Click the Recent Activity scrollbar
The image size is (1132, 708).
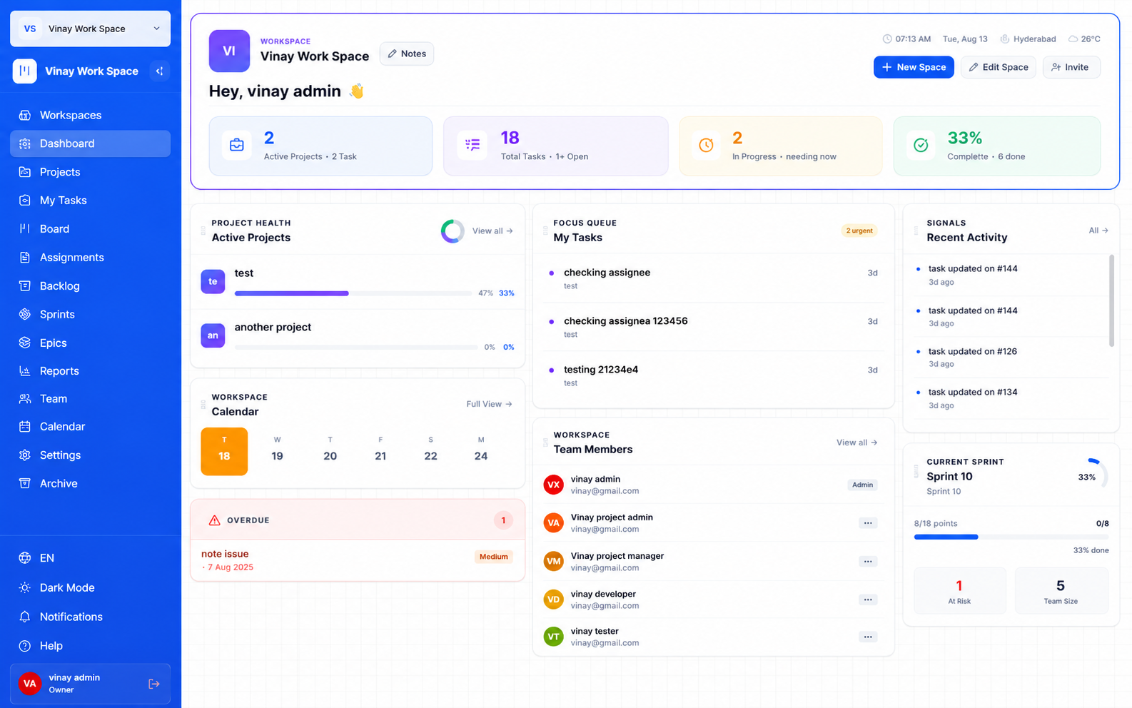point(1111,301)
